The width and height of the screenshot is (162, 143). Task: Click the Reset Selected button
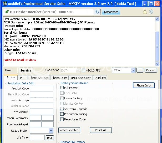click(69, 130)
